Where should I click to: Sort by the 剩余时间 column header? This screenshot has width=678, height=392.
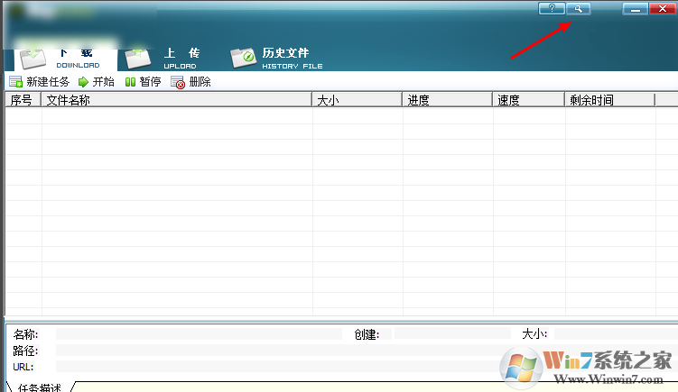(x=610, y=100)
